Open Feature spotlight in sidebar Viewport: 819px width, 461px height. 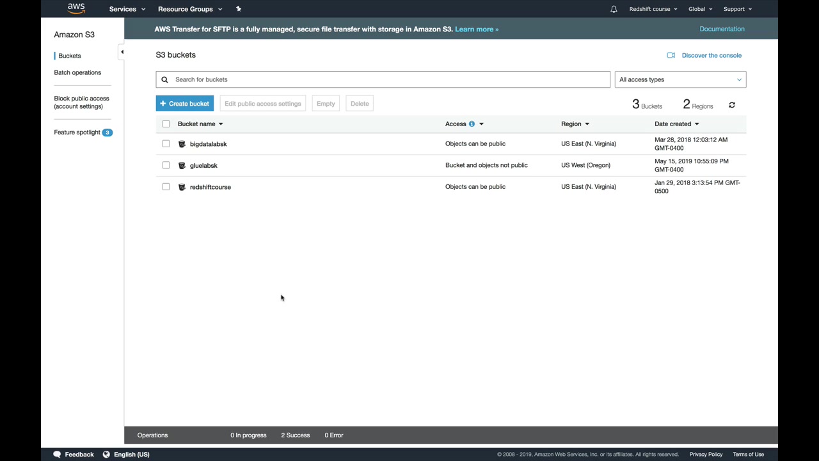click(x=77, y=133)
